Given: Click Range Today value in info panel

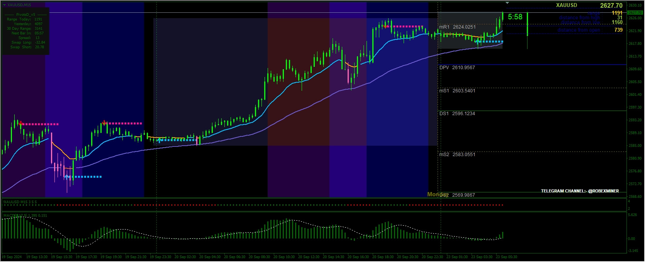Looking at the screenshot, I should click(x=38, y=19).
